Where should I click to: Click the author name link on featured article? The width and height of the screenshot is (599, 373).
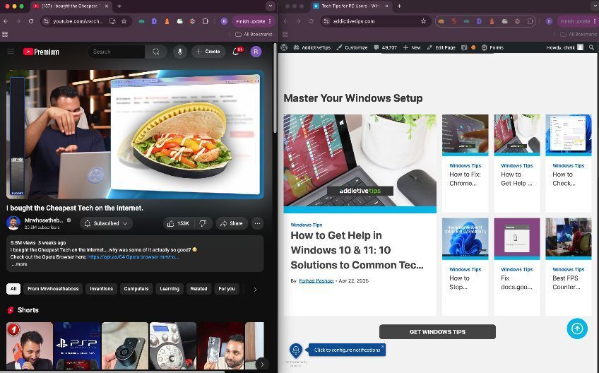pyautogui.click(x=316, y=280)
